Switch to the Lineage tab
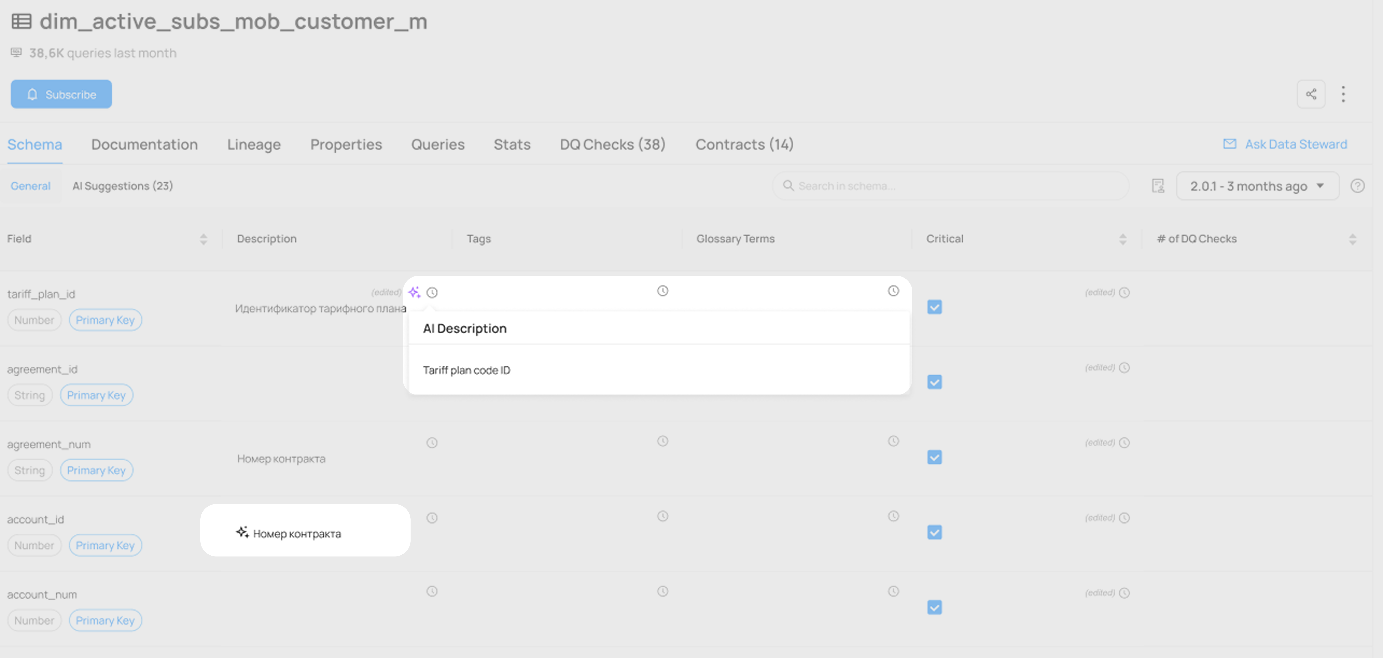 [253, 144]
